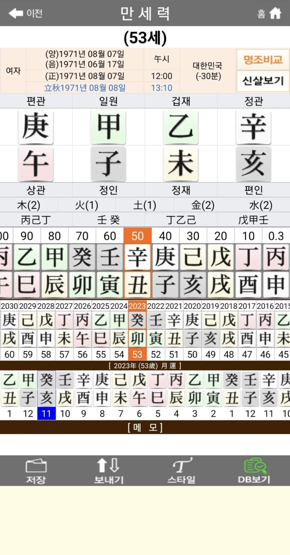
Task: Select the age 10 daeun column
Action: point(248,263)
